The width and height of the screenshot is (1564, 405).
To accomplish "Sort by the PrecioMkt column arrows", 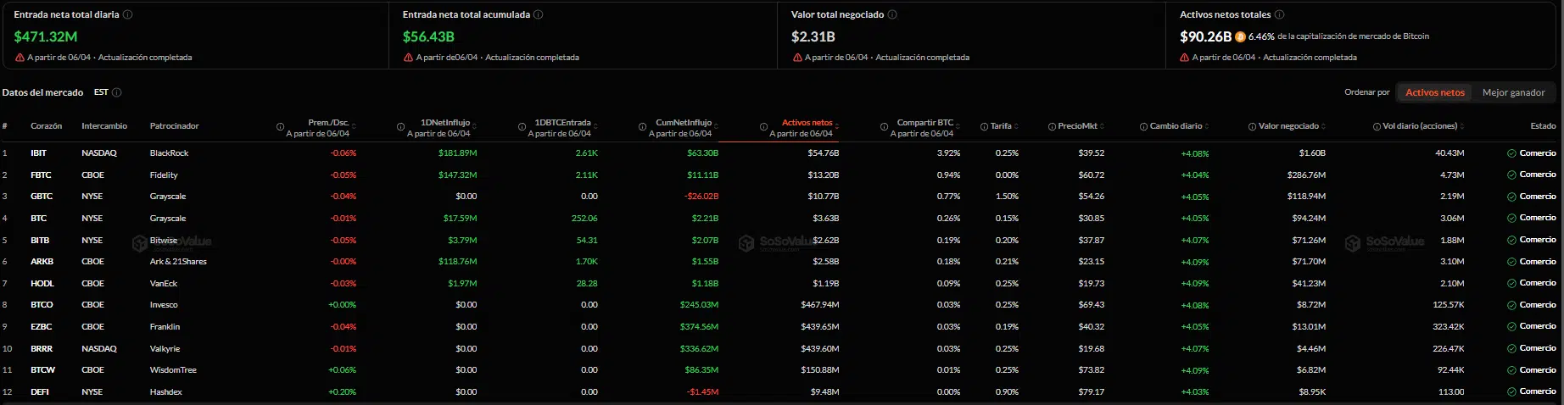I will (1102, 126).
